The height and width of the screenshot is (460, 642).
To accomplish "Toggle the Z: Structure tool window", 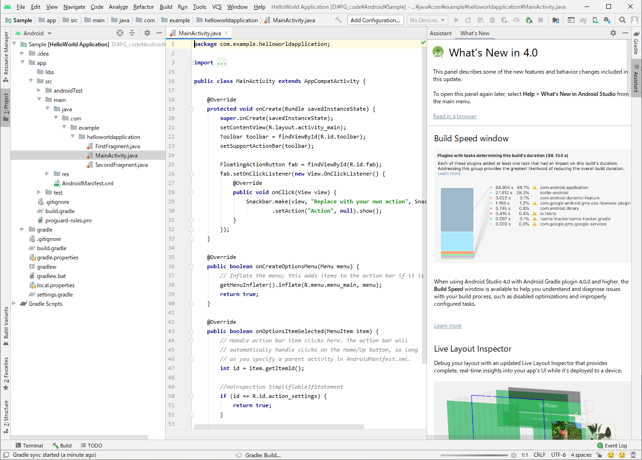I will click(6, 416).
